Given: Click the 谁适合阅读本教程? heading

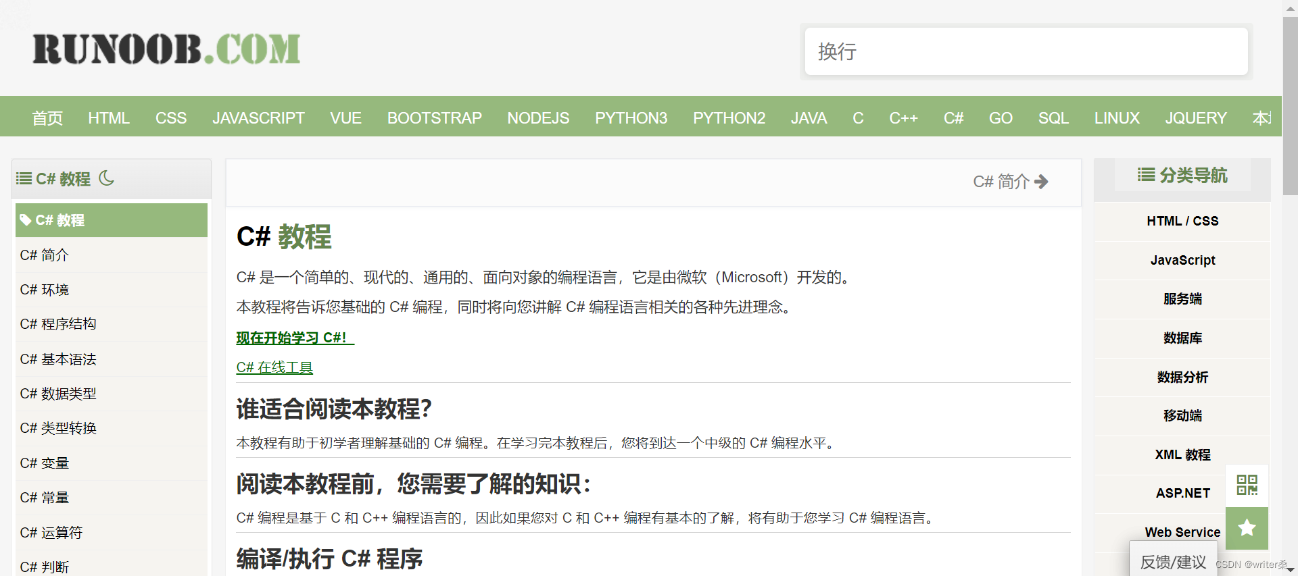Looking at the screenshot, I should tap(334, 409).
